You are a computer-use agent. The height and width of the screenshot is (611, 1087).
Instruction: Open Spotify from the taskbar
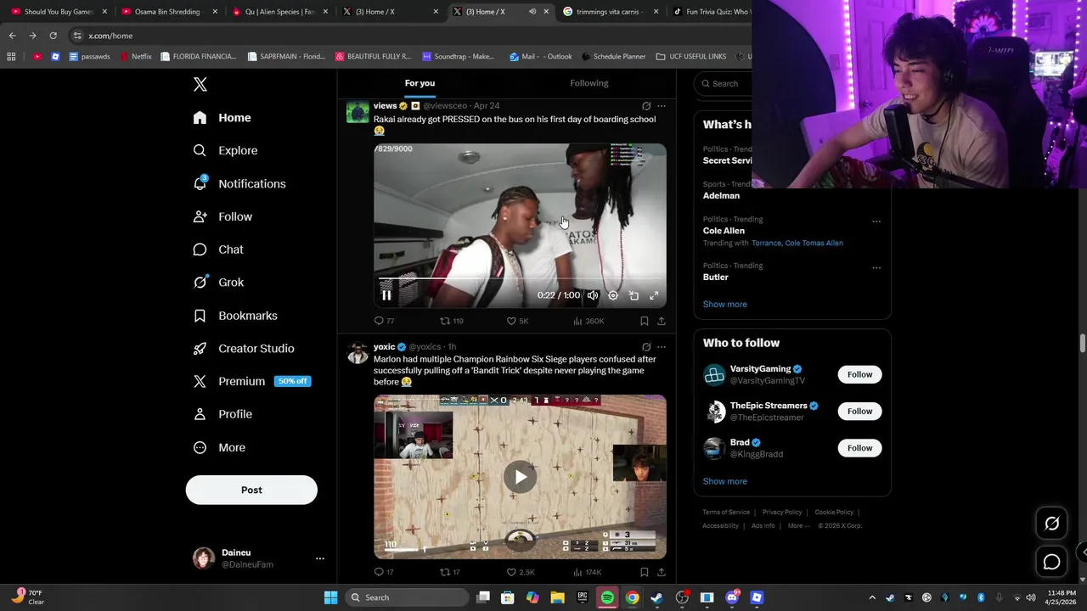(x=607, y=597)
